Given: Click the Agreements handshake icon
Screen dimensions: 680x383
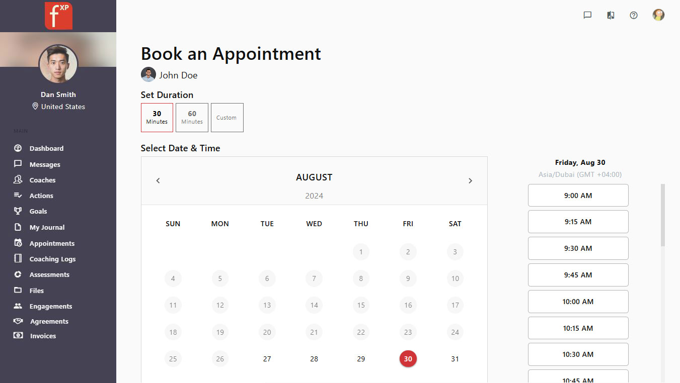Looking at the screenshot, I should [18, 321].
